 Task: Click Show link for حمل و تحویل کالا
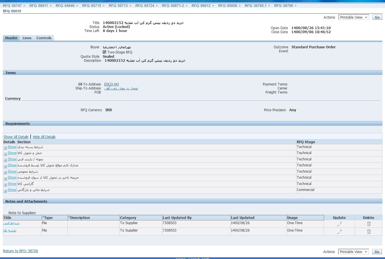pos(12,153)
